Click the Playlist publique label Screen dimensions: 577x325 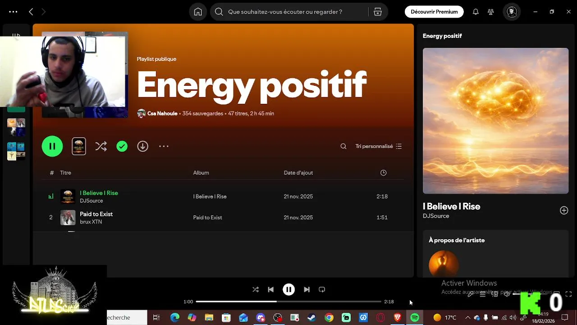(156, 59)
